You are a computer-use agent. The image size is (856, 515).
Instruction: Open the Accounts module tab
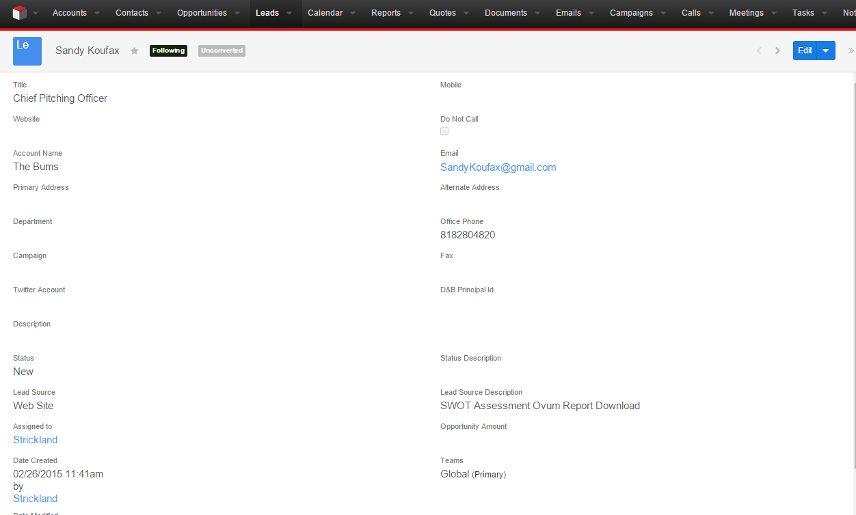click(70, 13)
